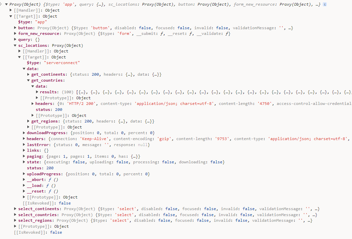The width and height of the screenshot is (352, 239).
Task: Expand the state object
Action: 24,162
